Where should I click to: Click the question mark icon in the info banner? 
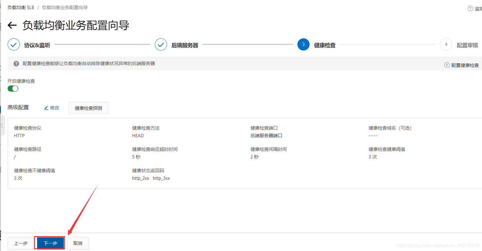pyautogui.click(x=16, y=64)
